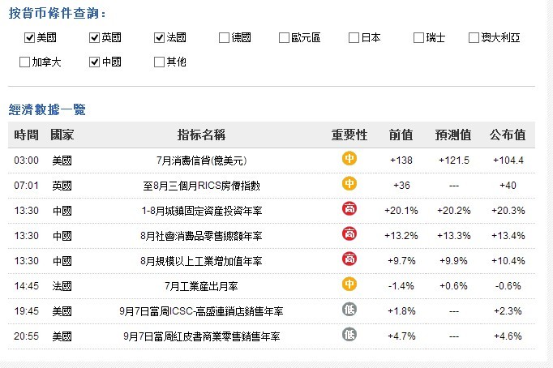
Task: Click the medium importance icon for 7月消費信貸
Action: pos(349,160)
